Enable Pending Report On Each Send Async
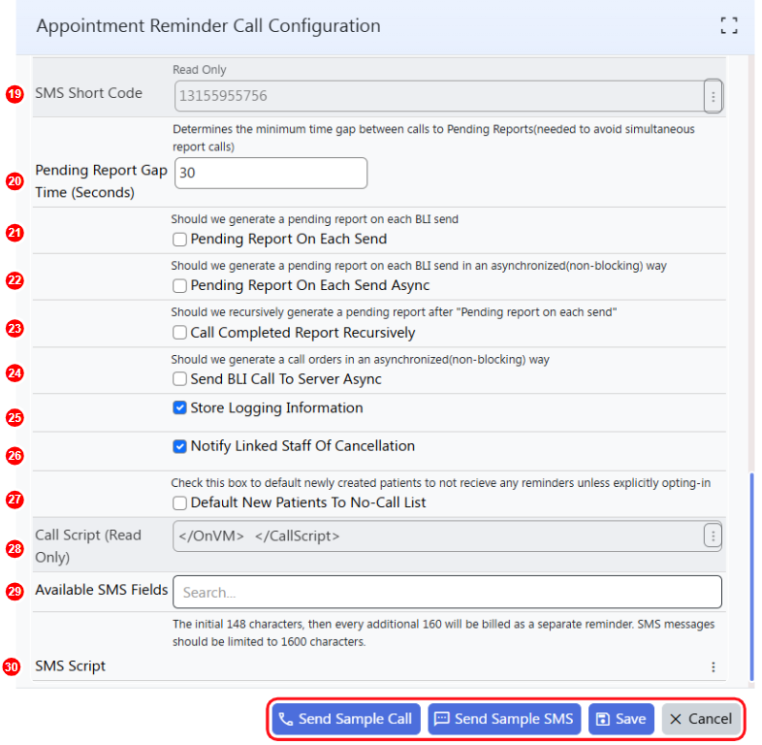This screenshot has height=745, width=762. click(x=179, y=285)
